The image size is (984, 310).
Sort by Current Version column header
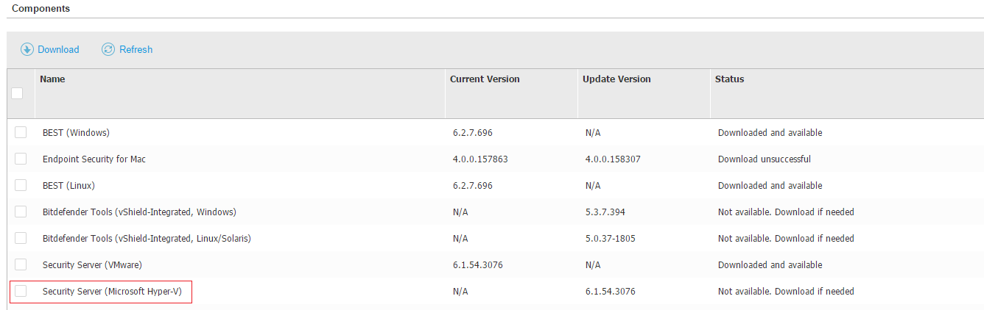485,79
